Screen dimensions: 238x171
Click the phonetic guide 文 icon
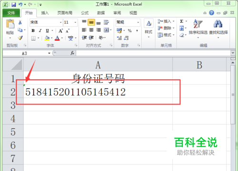pyautogui.click(x=70, y=38)
